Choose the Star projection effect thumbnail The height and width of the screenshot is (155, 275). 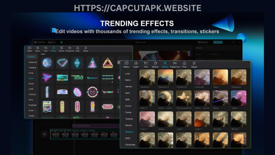coord(184,98)
